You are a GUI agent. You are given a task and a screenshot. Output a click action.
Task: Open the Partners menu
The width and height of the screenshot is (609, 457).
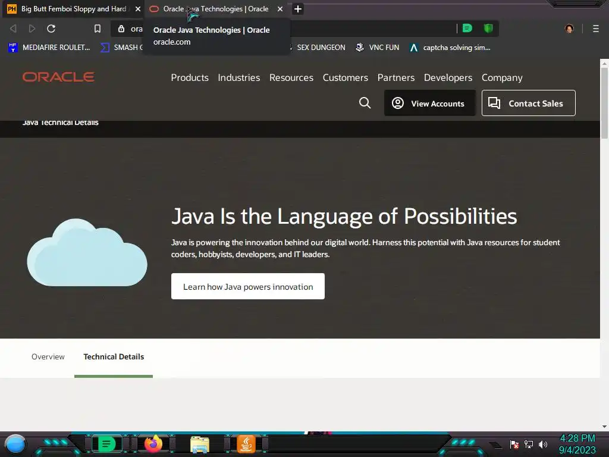pos(395,78)
